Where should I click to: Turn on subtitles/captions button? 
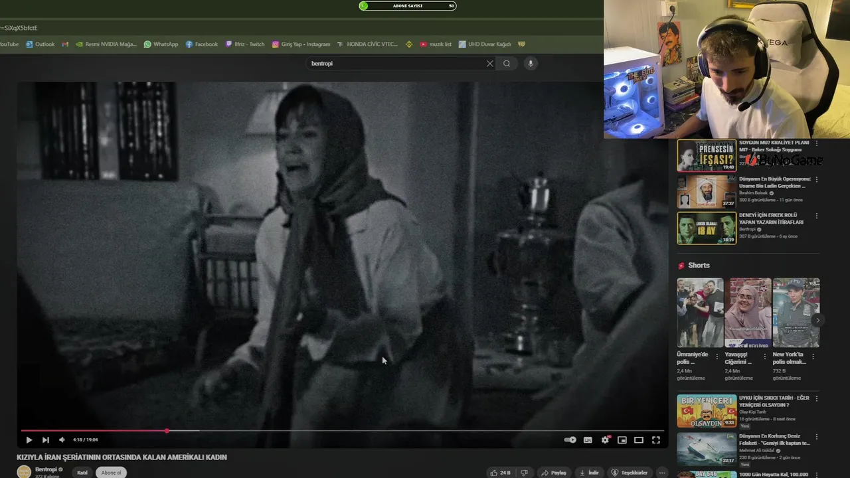point(588,439)
